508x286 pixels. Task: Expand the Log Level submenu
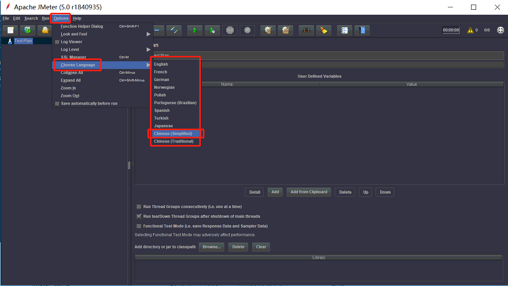pyautogui.click(x=102, y=49)
